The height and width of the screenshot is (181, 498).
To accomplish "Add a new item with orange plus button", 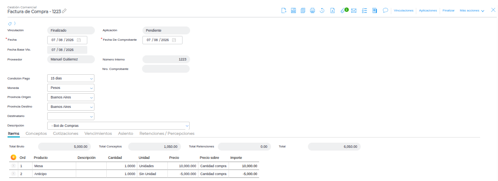I will pyautogui.click(x=13, y=157).
